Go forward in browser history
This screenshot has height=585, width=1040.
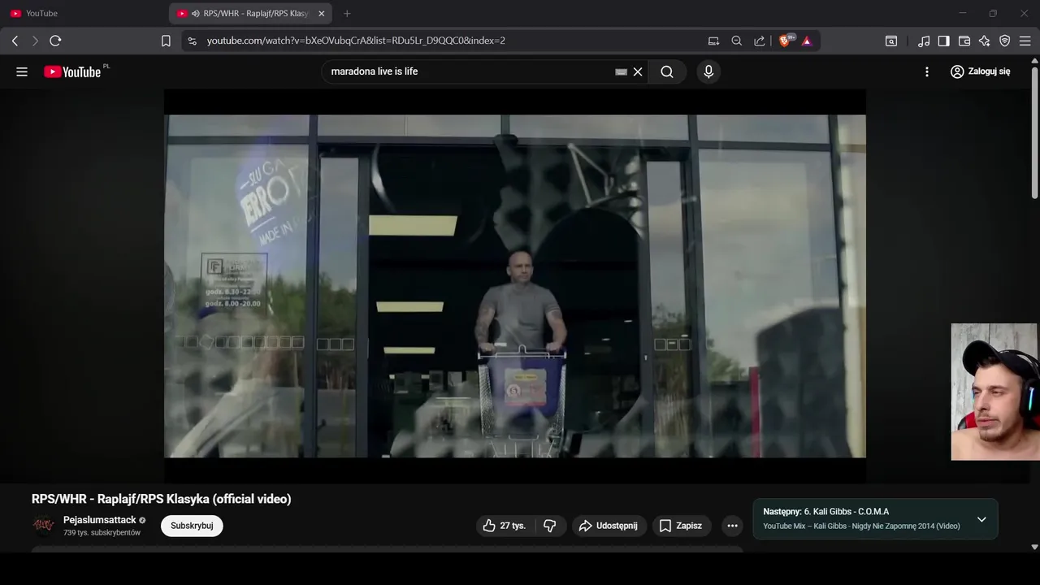(x=35, y=41)
